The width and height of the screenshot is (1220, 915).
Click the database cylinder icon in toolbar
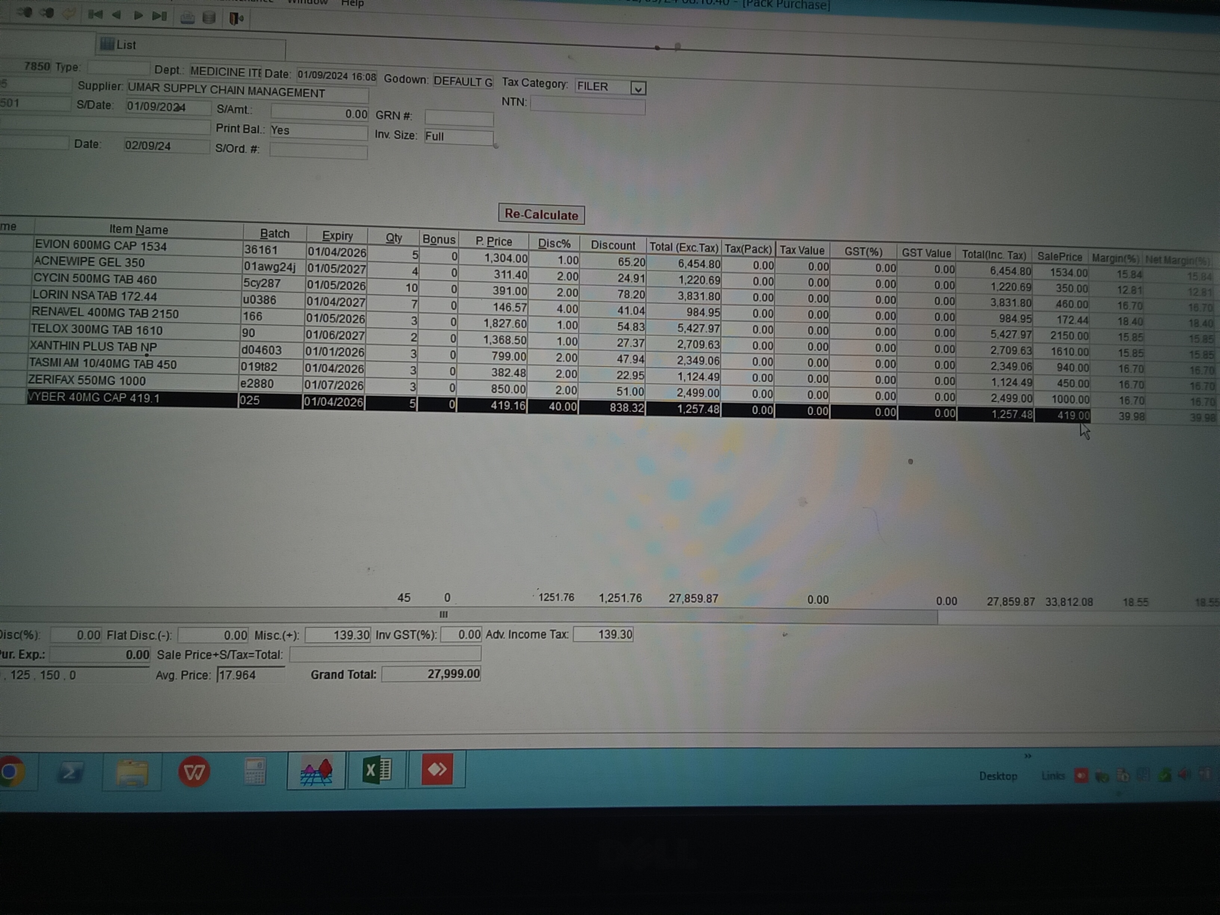click(x=209, y=18)
